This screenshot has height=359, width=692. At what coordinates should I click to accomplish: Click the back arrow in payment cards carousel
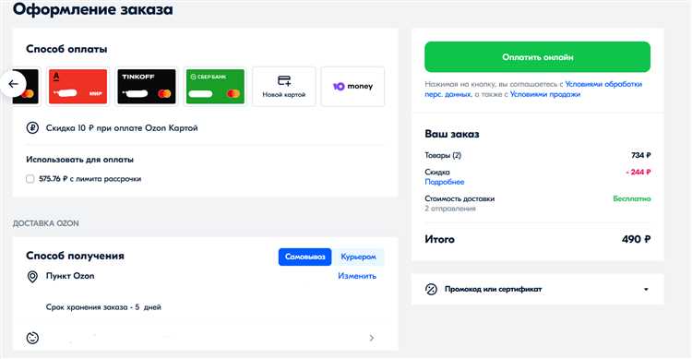point(14,83)
